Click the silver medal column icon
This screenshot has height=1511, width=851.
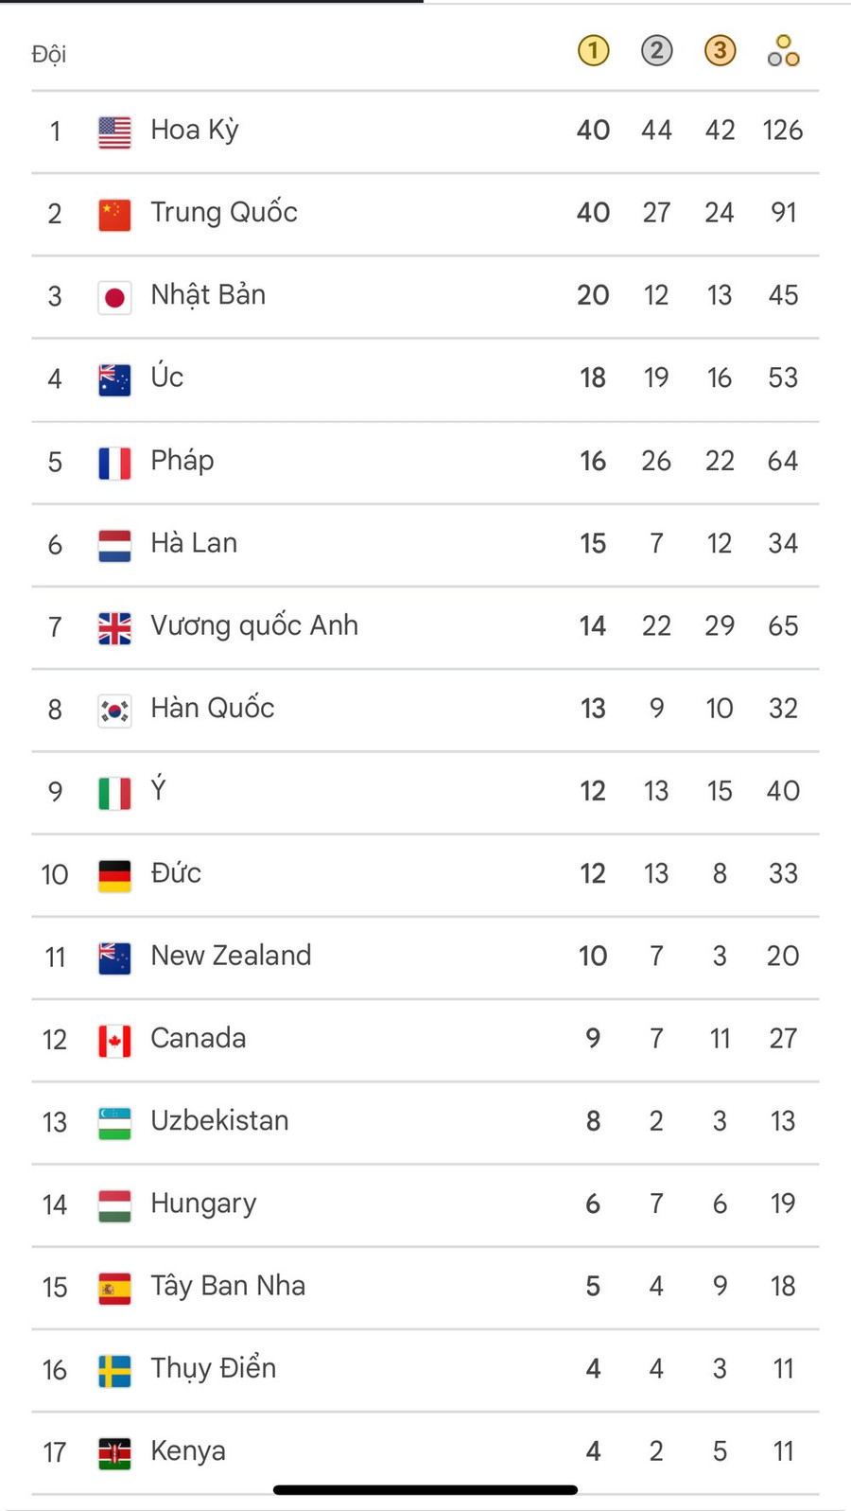[656, 51]
